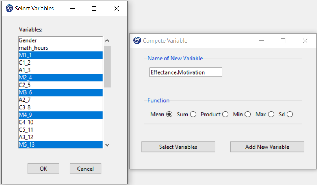
Task: Click the Add New Variable button
Action: [267, 147]
